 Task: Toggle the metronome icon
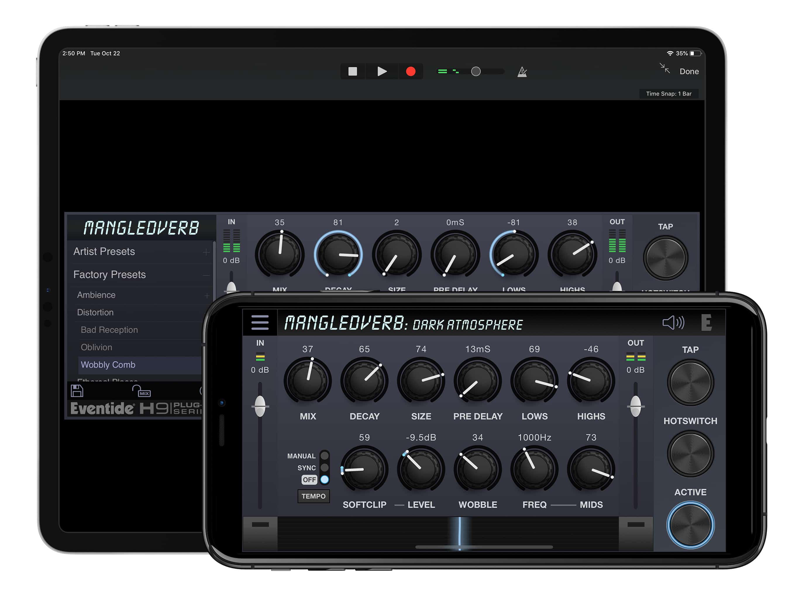tap(522, 72)
